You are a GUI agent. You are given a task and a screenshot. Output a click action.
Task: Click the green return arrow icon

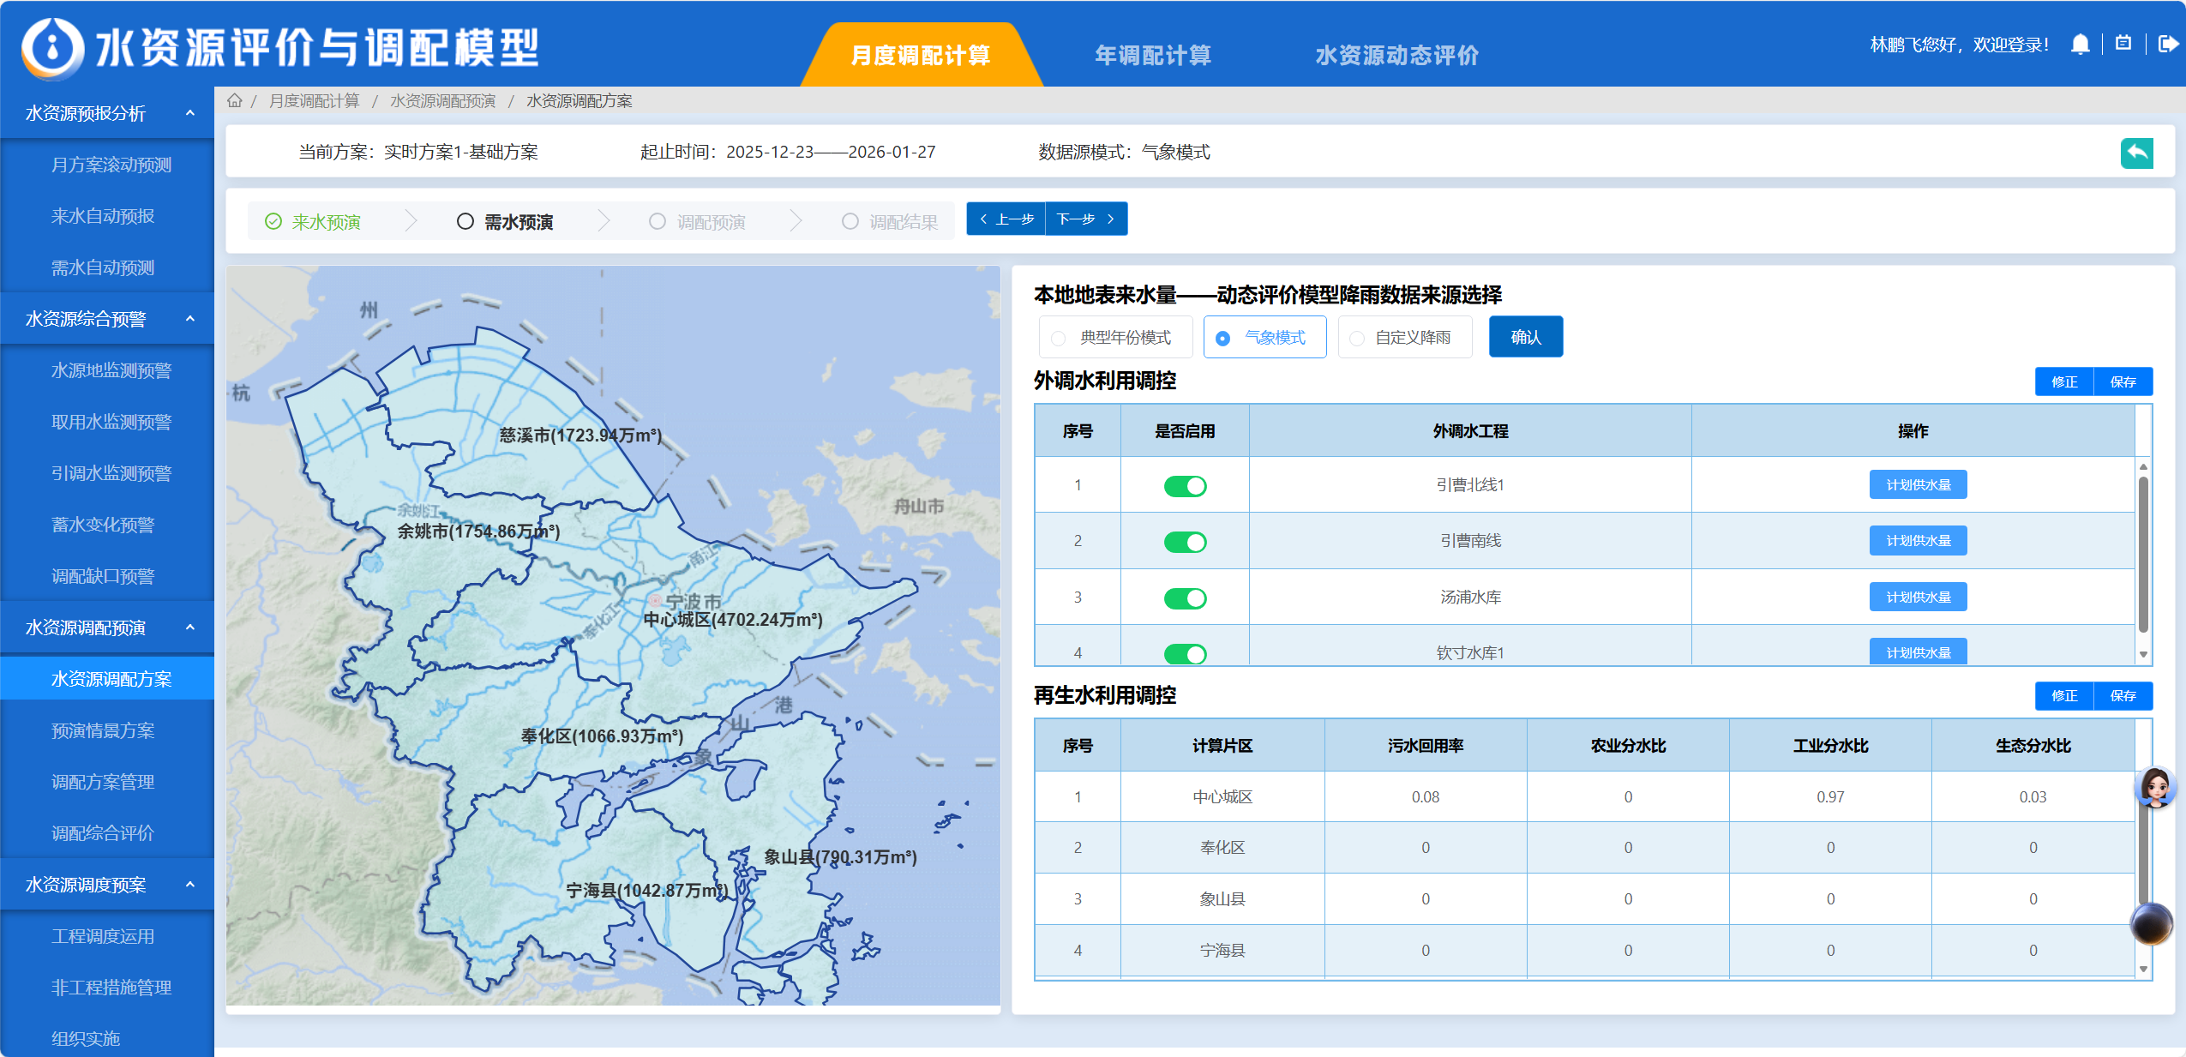tap(2136, 153)
